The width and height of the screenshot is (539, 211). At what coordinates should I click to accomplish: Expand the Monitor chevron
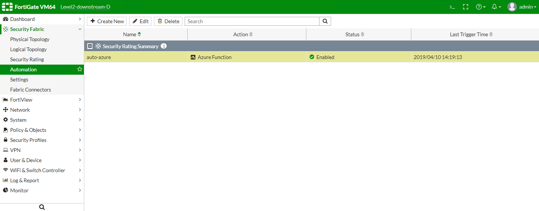(x=80, y=190)
